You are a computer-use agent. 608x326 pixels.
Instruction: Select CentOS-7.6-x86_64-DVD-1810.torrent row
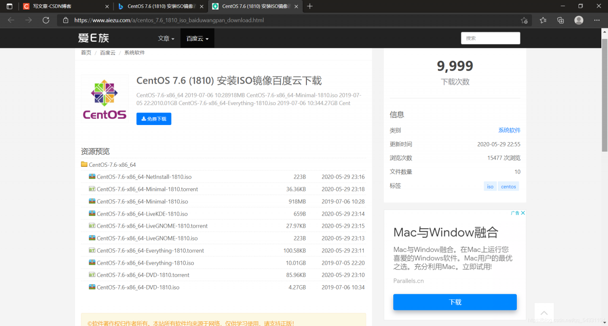pos(223,275)
